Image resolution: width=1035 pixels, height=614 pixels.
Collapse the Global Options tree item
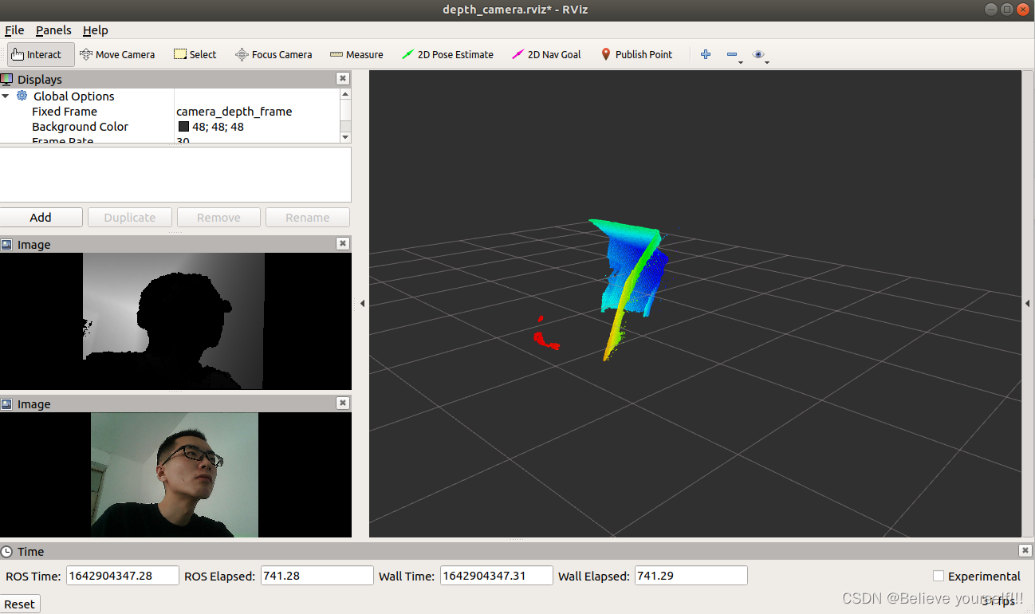(6, 96)
